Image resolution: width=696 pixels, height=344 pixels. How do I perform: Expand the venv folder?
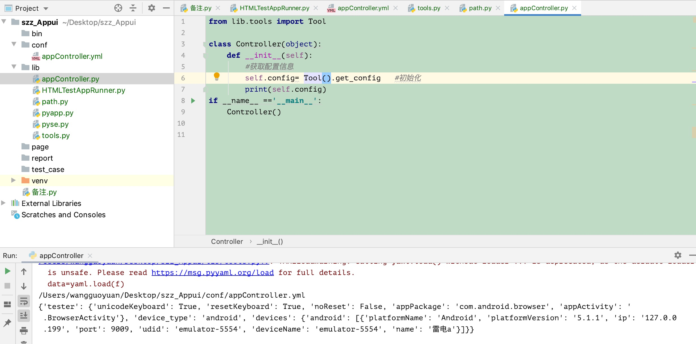click(x=13, y=180)
